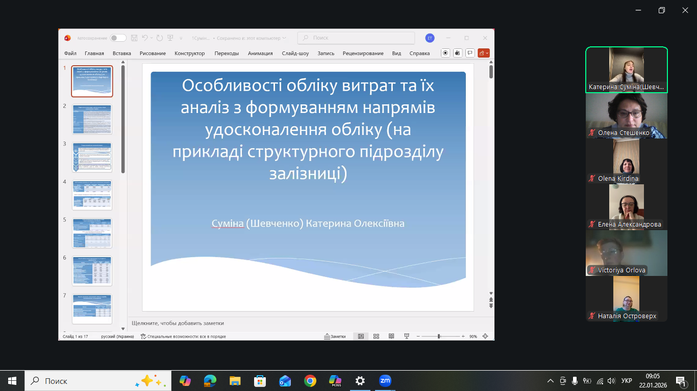The height and width of the screenshot is (391, 697).
Task: Click the Undo arrow icon
Action: click(x=145, y=38)
